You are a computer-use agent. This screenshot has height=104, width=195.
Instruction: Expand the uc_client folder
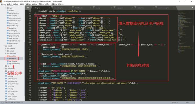[x=4, y=71]
